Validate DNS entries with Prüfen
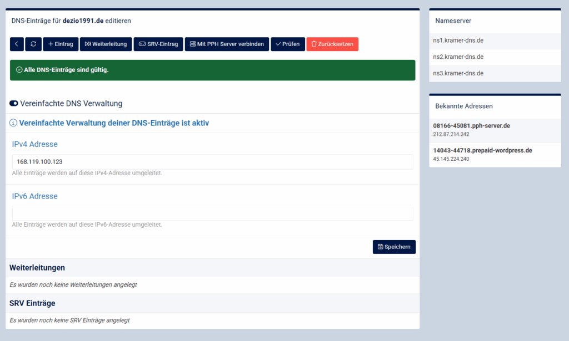Screen dimensions: 569x341 coord(288,44)
